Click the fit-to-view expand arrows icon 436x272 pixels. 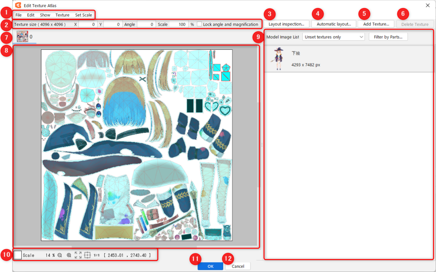coord(78,255)
